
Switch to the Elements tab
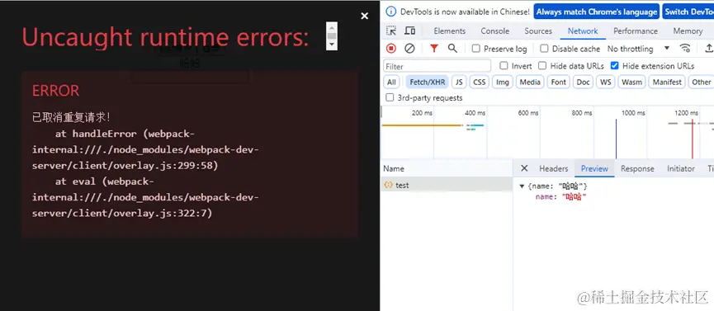(449, 31)
